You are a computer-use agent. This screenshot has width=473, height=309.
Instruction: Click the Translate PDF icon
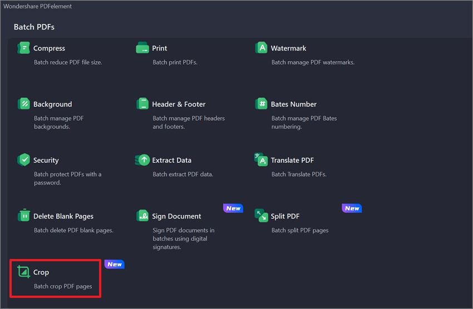[261, 160]
